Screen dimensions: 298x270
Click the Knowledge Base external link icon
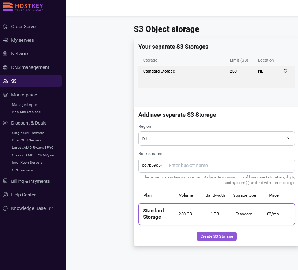(x=51, y=208)
